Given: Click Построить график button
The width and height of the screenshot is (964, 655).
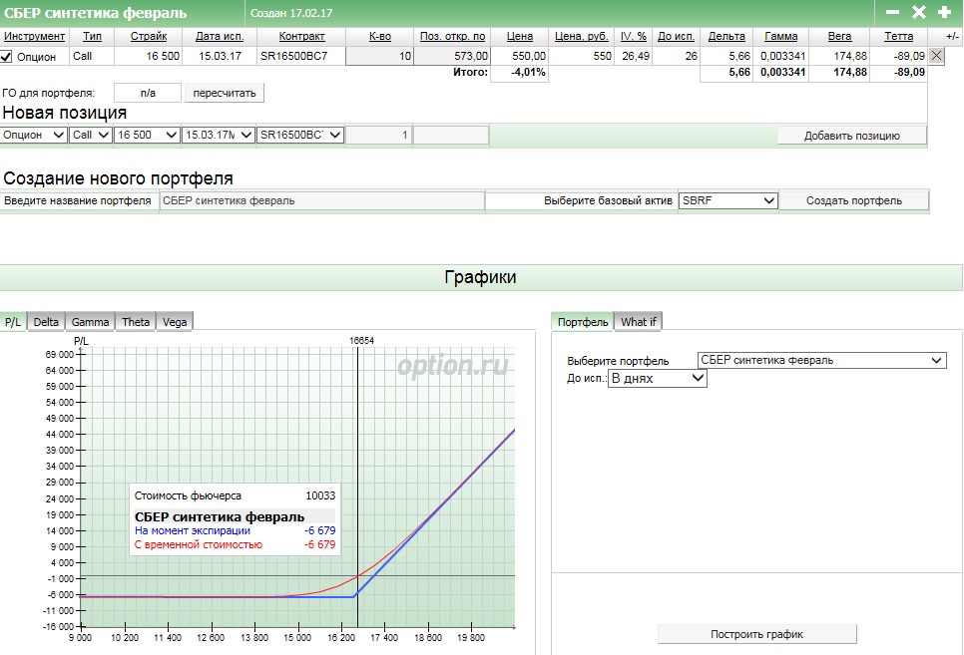Looking at the screenshot, I should pyautogui.click(x=756, y=634).
